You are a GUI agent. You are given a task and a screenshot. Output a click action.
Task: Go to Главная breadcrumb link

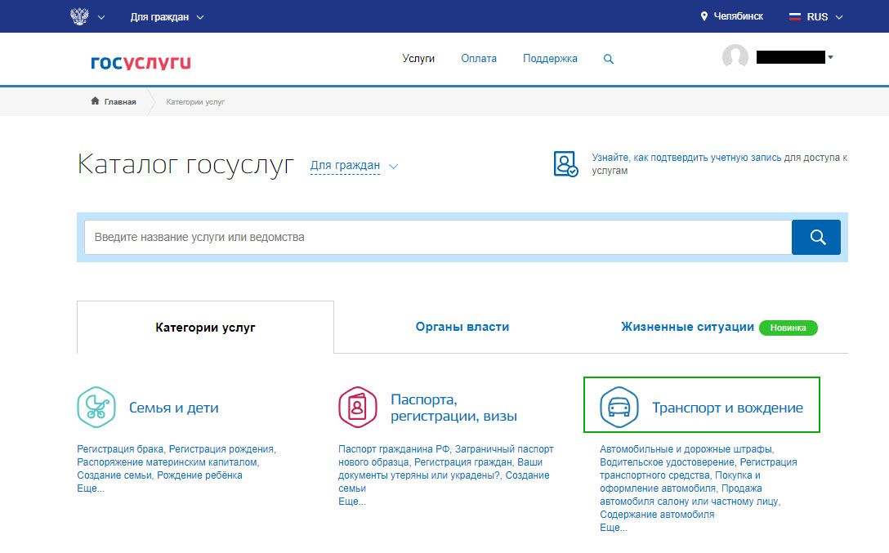point(119,102)
